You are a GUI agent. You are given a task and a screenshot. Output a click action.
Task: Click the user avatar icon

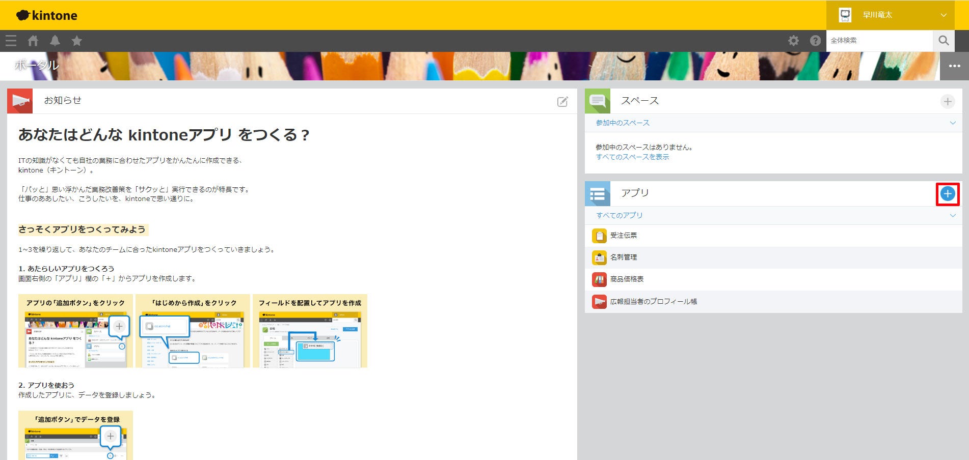coord(845,15)
